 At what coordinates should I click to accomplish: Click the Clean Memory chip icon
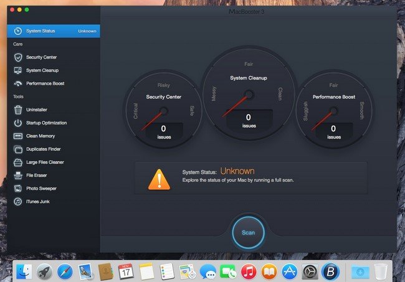coord(18,136)
